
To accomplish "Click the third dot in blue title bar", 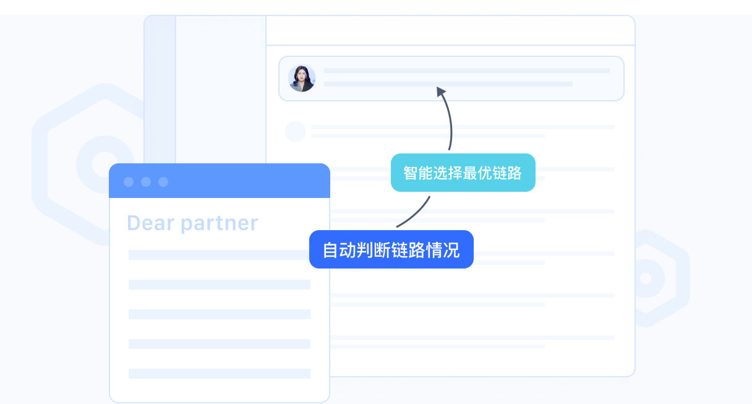I will [163, 182].
